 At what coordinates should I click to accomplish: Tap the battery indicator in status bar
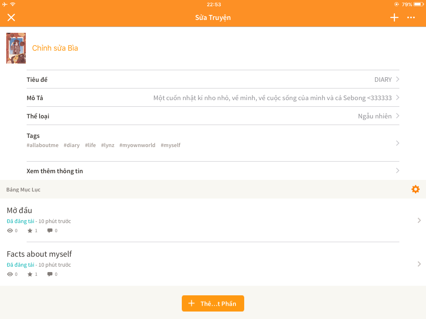click(418, 5)
